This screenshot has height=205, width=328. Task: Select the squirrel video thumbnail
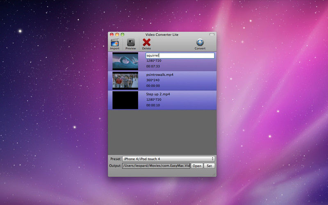[125, 61]
